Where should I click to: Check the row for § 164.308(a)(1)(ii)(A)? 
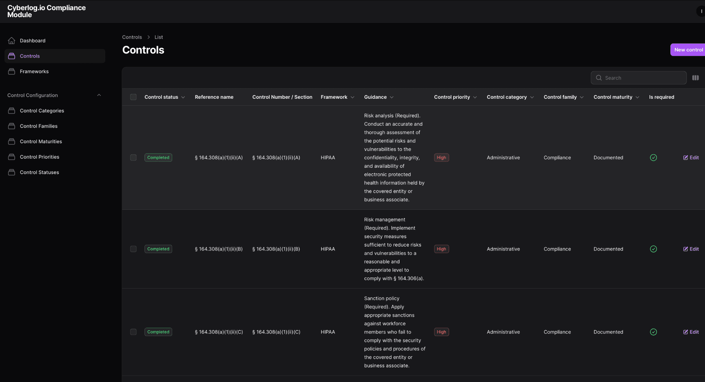(133, 157)
